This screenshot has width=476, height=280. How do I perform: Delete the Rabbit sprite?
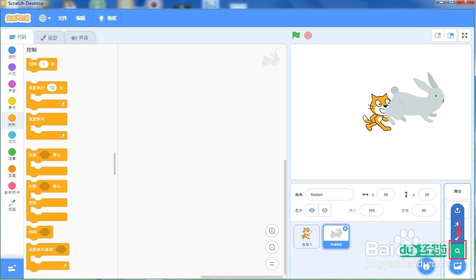[x=345, y=229]
